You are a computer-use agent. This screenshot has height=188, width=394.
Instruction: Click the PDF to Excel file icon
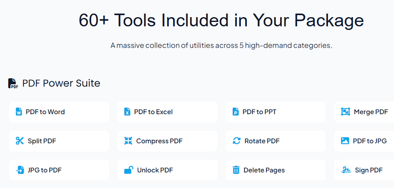point(127,112)
